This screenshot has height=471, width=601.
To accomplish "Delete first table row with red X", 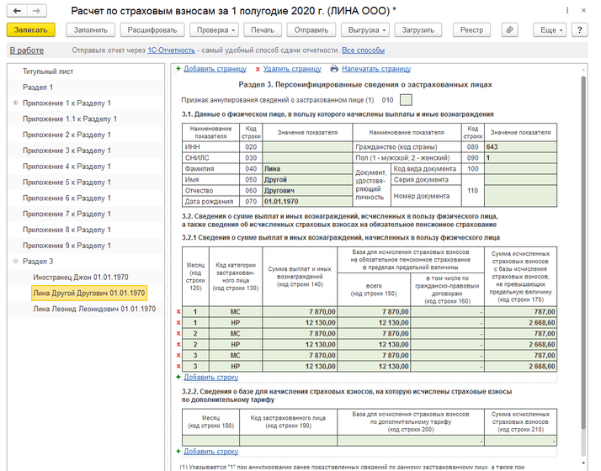I will point(178,312).
